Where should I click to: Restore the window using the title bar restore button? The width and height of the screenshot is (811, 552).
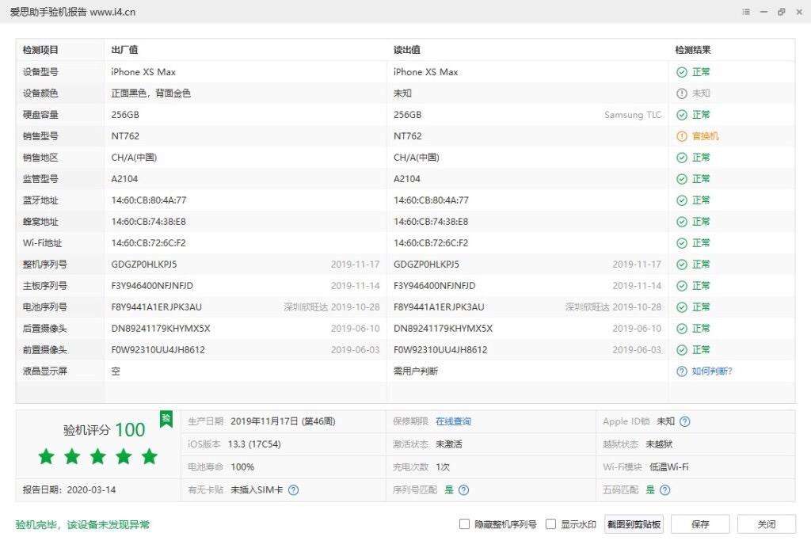pyautogui.click(x=781, y=11)
